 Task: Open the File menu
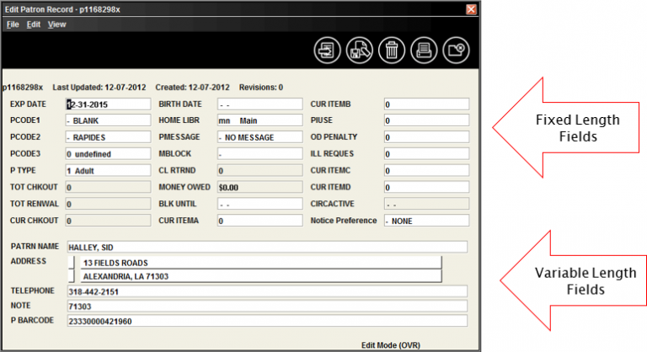12,24
